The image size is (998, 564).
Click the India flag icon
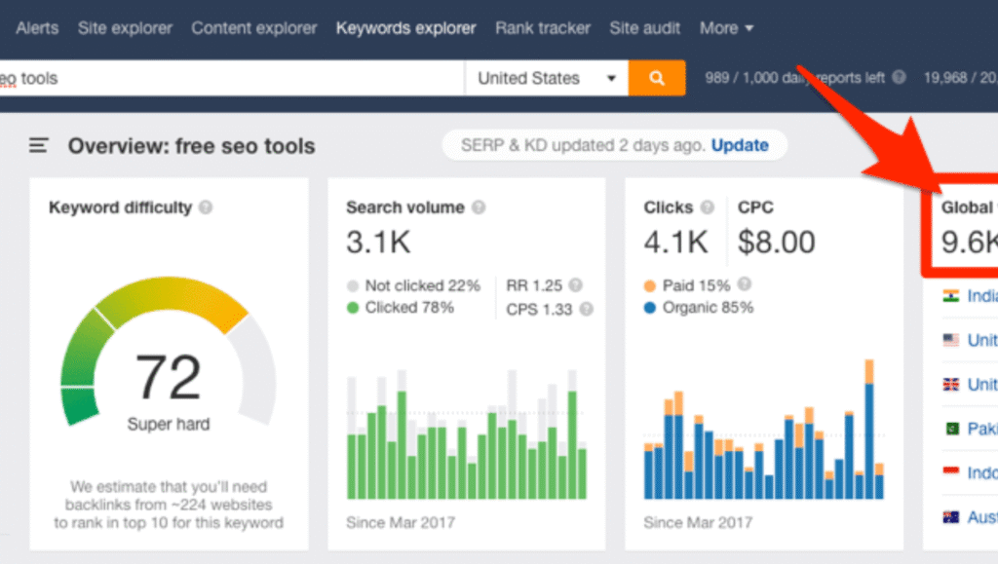tap(951, 296)
